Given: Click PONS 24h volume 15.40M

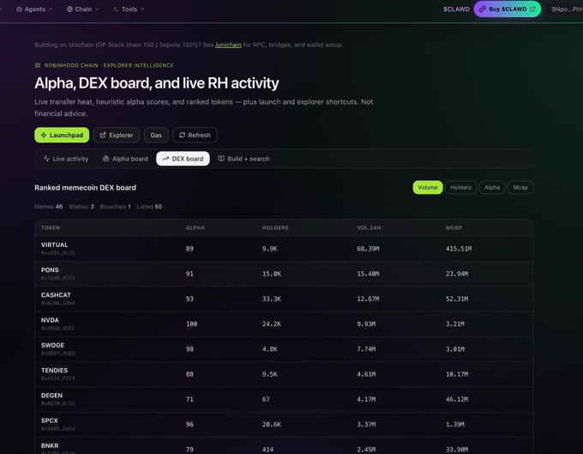Looking at the screenshot, I should [x=368, y=274].
